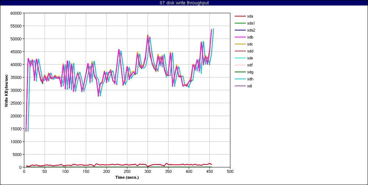The height and width of the screenshot is (185, 368).
Task: Click the 400 x-axis tick label
Action: 189,171
